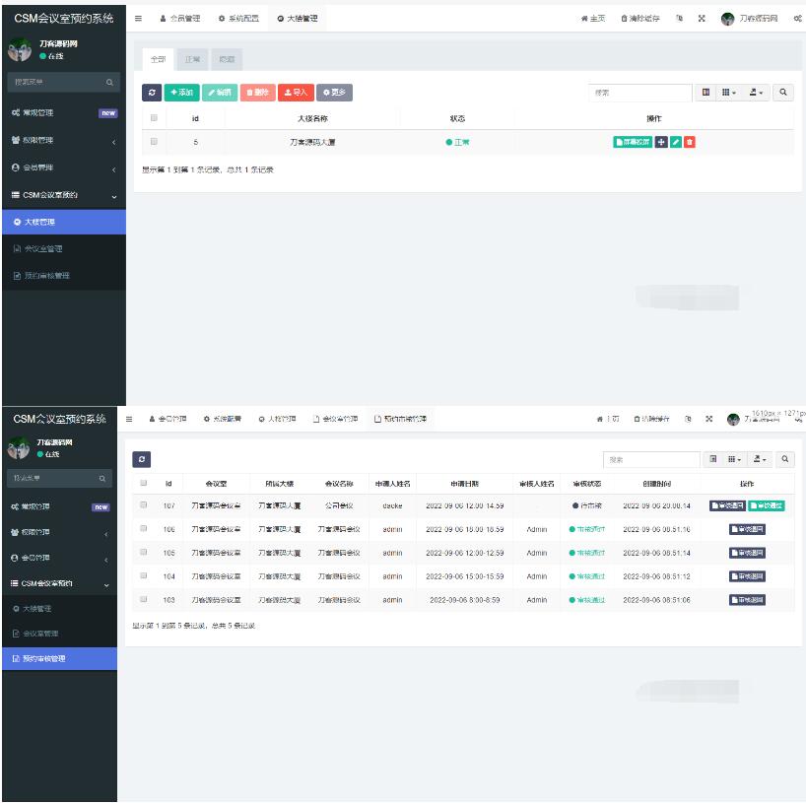The width and height of the screenshot is (806, 803).
Task: Open the 更多 dropdown in the building toolbar
Action: (334, 92)
